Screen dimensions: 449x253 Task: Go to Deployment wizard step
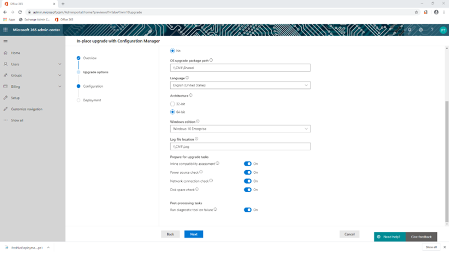[92, 100]
